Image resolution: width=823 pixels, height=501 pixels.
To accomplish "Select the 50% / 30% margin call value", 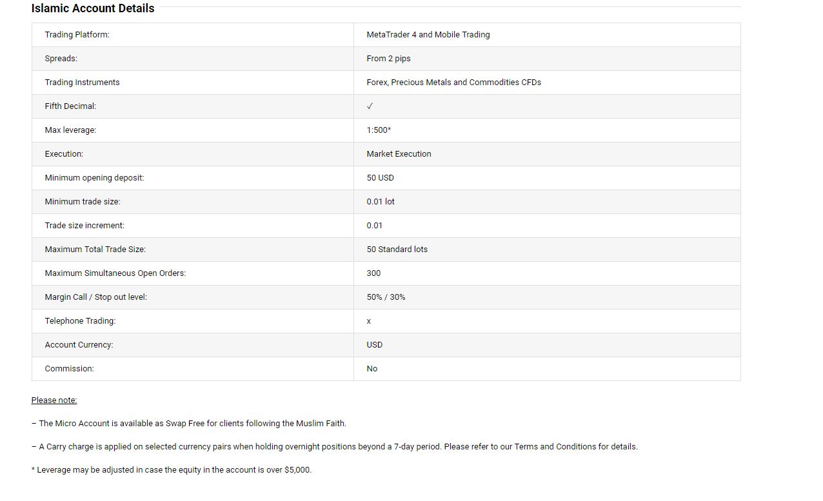I will point(386,297).
